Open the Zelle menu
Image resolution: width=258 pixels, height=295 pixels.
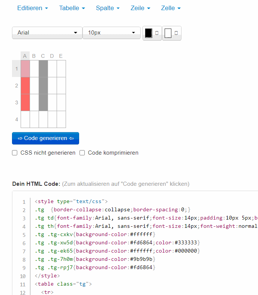click(x=171, y=8)
